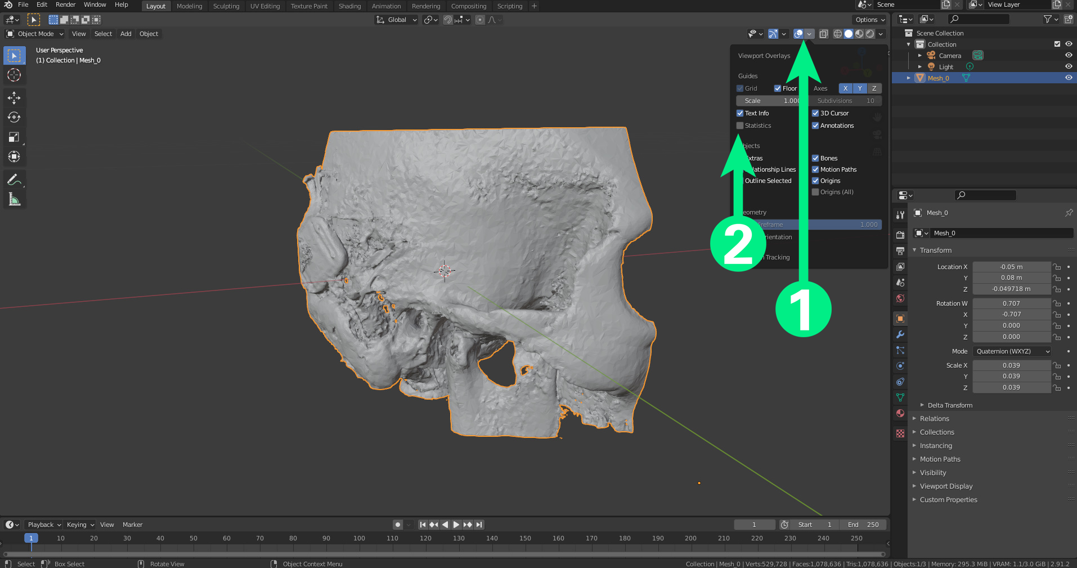Image resolution: width=1077 pixels, height=568 pixels.
Task: Choose the Scale tool
Action: [14, 137]
